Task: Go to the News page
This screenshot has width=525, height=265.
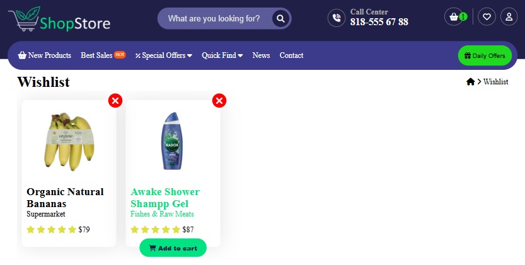Action: (261, 55)
